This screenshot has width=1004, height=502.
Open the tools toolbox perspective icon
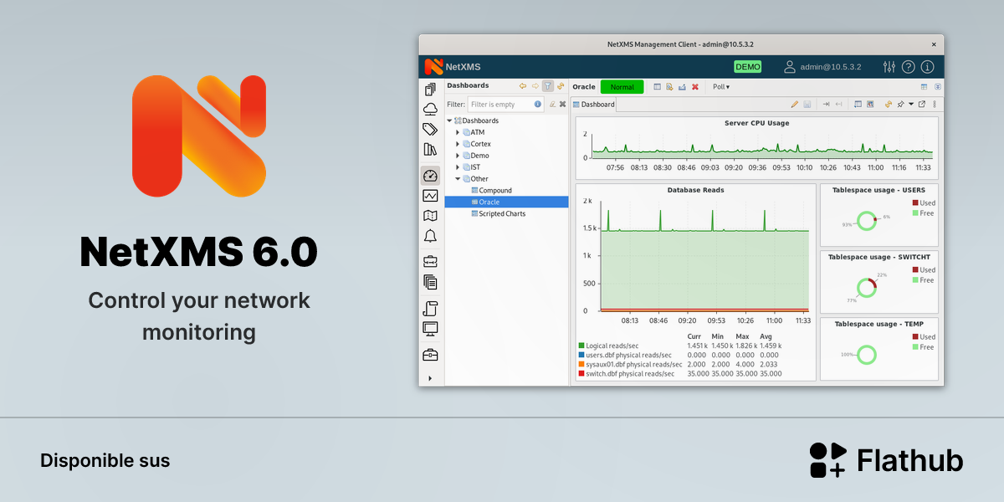(x=430, y=355)
